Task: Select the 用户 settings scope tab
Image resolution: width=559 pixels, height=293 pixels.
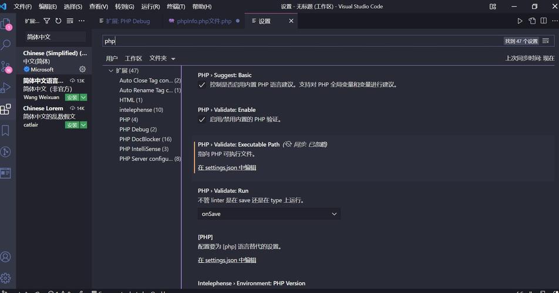Action: tap(112, 59)
